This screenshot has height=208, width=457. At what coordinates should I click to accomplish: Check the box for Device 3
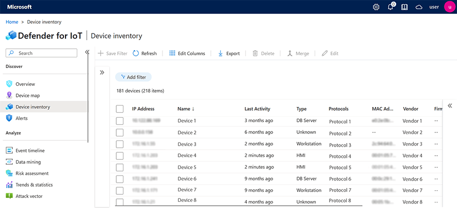[x=120, y=144]
